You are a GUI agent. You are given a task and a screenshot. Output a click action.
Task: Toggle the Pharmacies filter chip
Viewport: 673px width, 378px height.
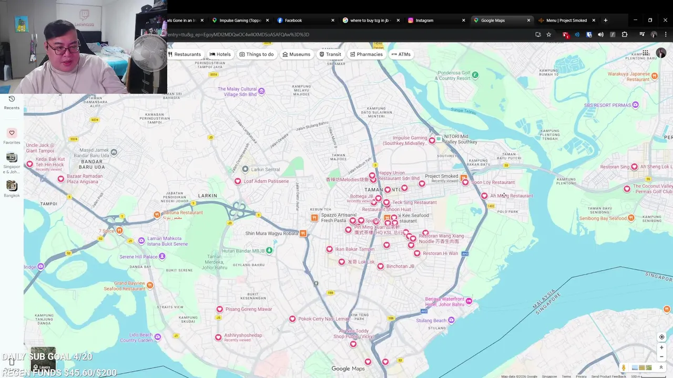click(x=366, y=54)
